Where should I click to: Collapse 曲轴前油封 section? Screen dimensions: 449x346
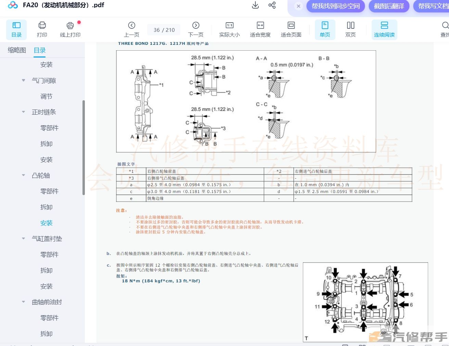pos(23,302)
